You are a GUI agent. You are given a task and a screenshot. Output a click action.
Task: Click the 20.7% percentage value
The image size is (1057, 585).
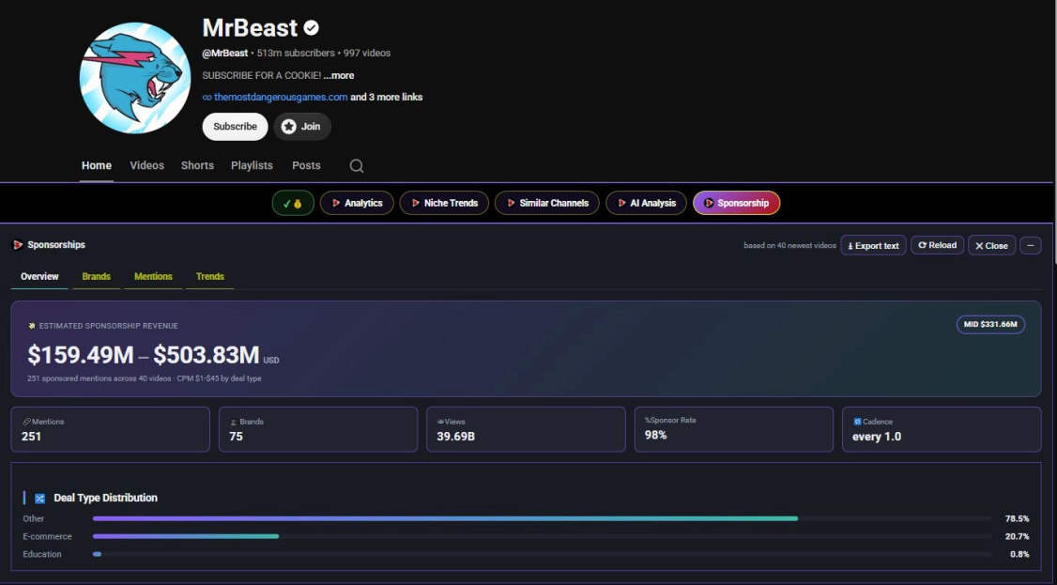[1018, 536]
